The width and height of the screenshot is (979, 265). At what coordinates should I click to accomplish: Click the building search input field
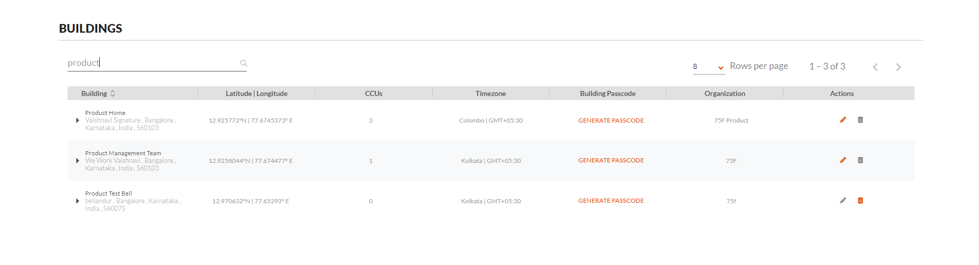[x=152, y=63]
